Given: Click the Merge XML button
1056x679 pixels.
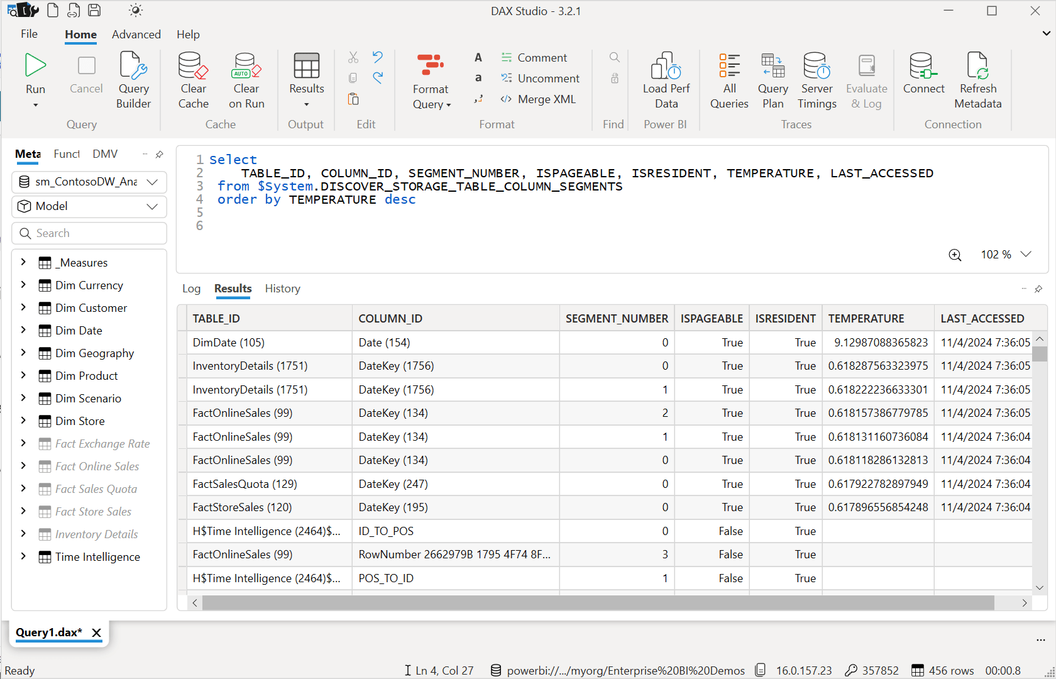Looking at the screenshot, I should point(538,99).
